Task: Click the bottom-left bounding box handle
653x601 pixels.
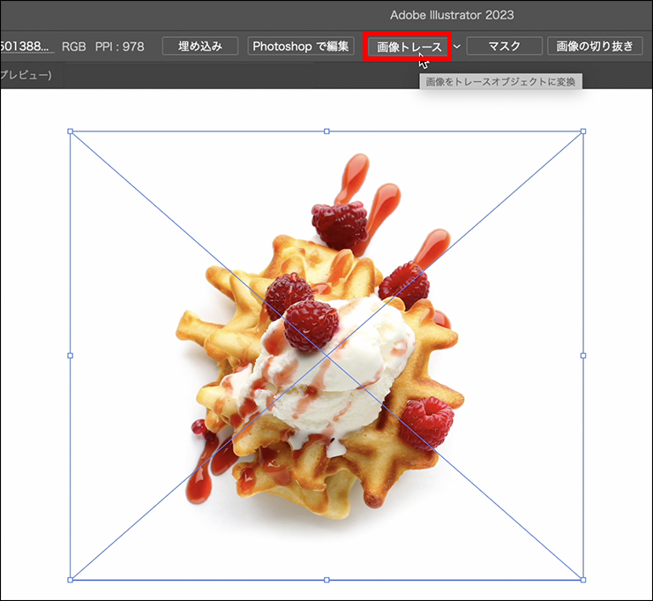Action: 71,580
